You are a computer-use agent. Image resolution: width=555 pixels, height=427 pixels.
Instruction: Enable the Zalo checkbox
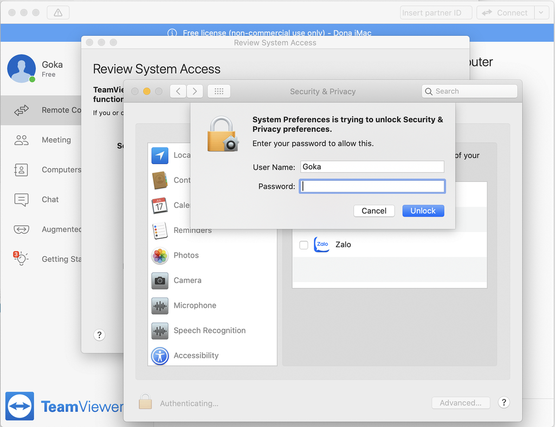click(x=304, y=245)
